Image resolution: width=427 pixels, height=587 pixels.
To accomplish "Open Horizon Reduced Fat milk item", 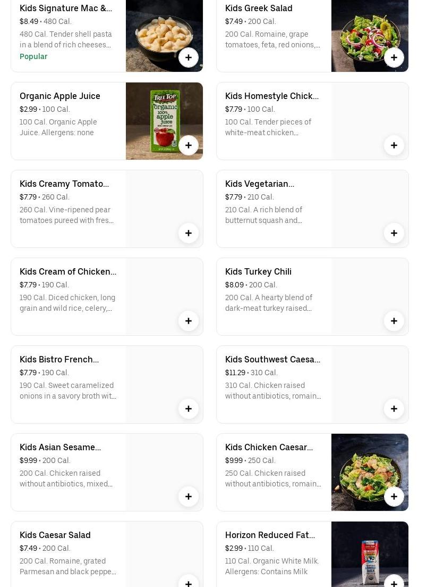I will [x=270, y=535].
